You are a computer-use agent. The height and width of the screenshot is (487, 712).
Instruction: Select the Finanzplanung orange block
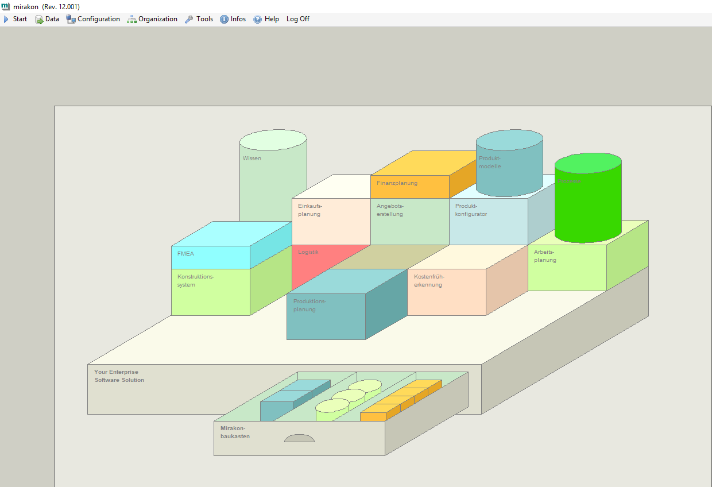[409, 186]
